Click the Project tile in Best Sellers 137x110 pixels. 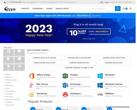point(19,53)
